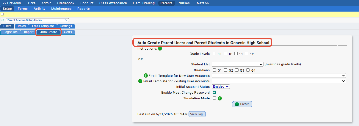Viewport: 359px width, 126px height.
Task: Click the View Log button
Action: (x=197, y=114)
